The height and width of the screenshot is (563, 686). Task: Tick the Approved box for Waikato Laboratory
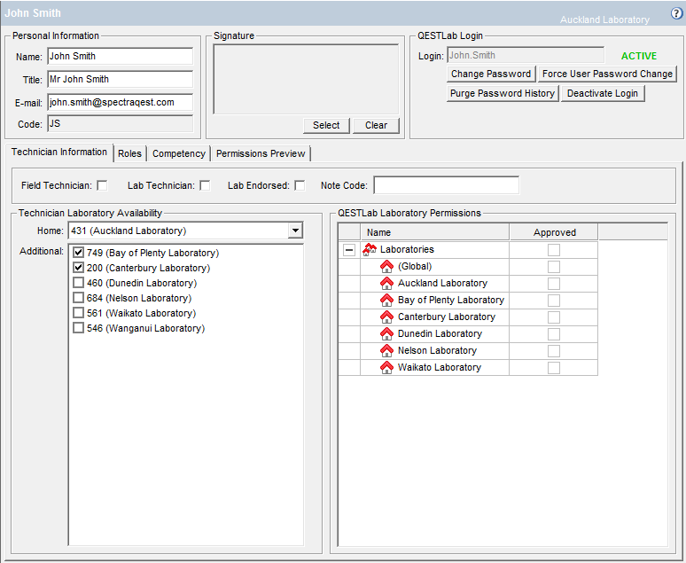(x=554, y=368)
